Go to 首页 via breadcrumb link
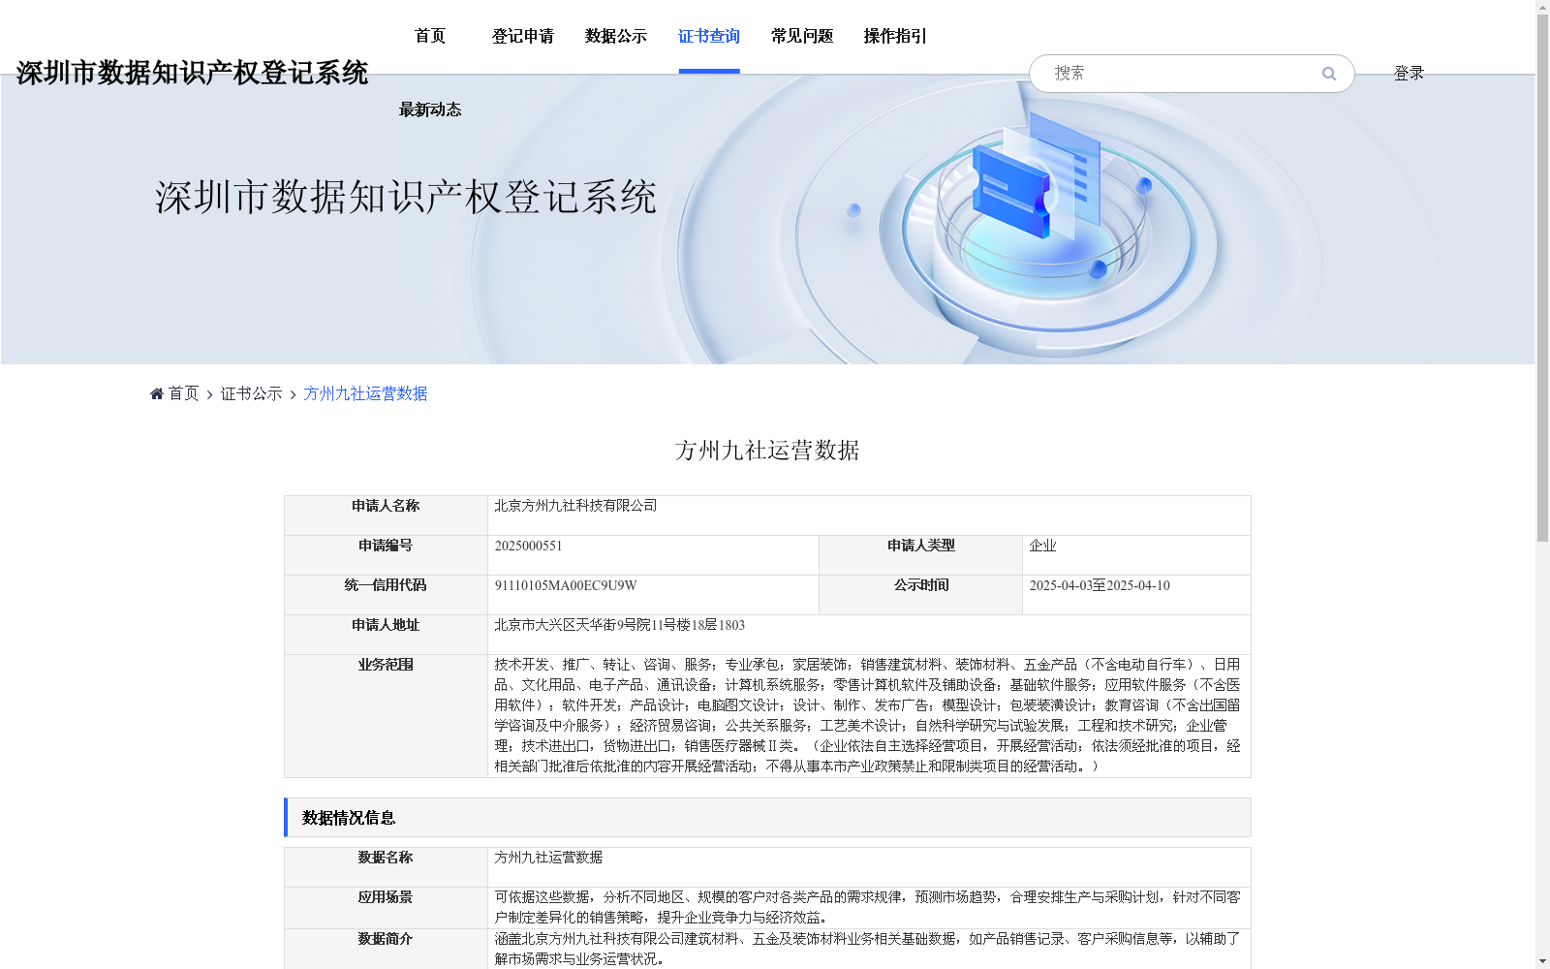 183,393
